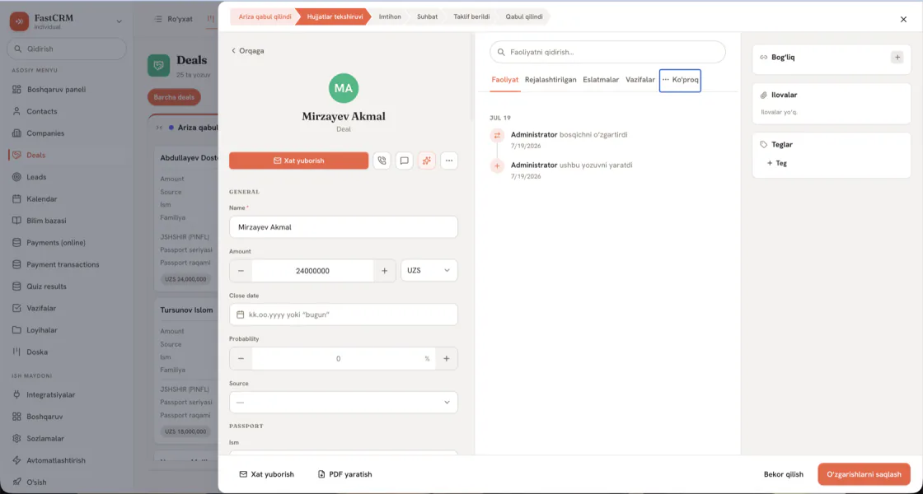The height and width of the screenshot is (494, 923).
Task: Increase Amount with the plus button
Action: (x=384, y=271)
